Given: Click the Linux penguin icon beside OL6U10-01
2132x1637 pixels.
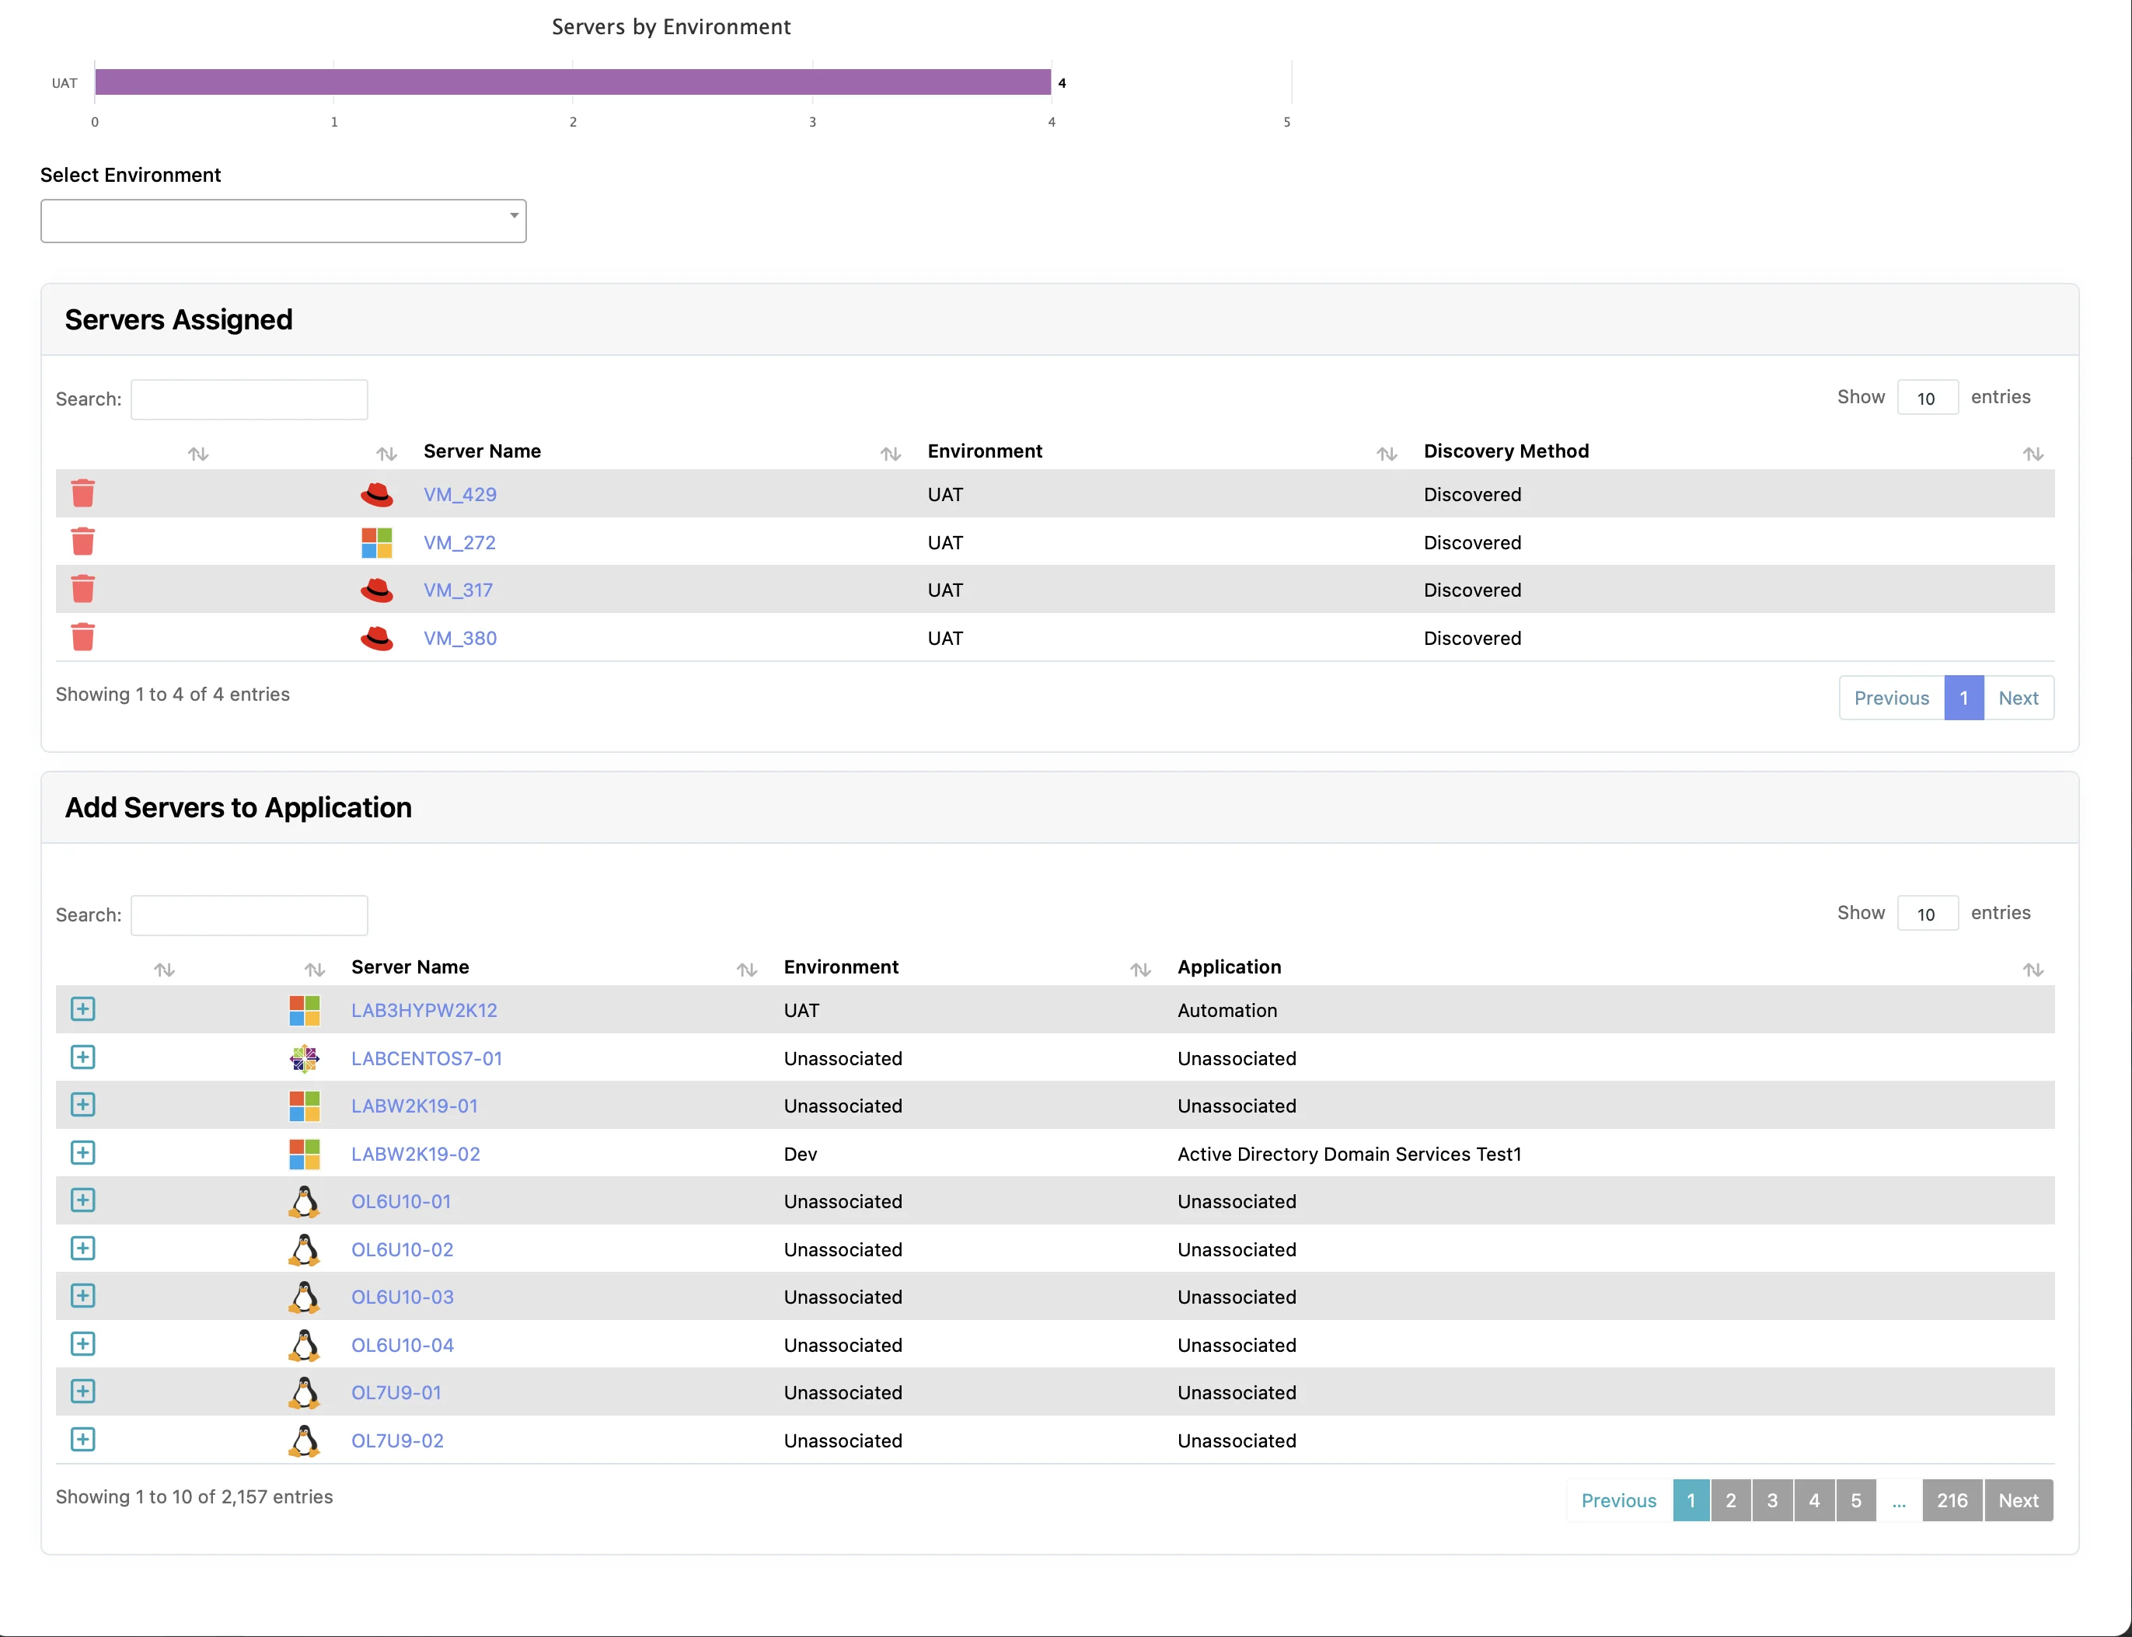Looking at the screenshot, I should (304, 1201).
